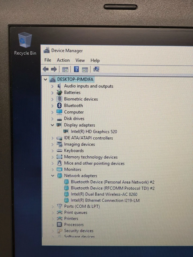The height and width of the screenshot is (257, 193).
Task: Select the Printers category label
Action: (71, 218)
